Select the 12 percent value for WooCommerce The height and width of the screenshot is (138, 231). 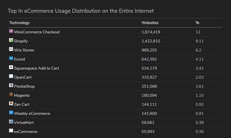[x=198, y=32]
